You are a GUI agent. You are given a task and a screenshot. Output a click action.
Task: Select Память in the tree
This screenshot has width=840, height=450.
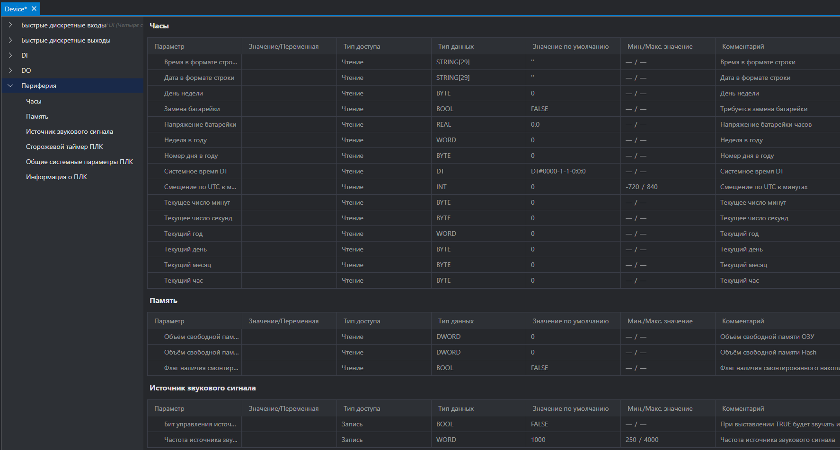click(x=37, y=116)
